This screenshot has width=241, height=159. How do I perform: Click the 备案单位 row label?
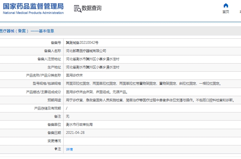point(54,125)
